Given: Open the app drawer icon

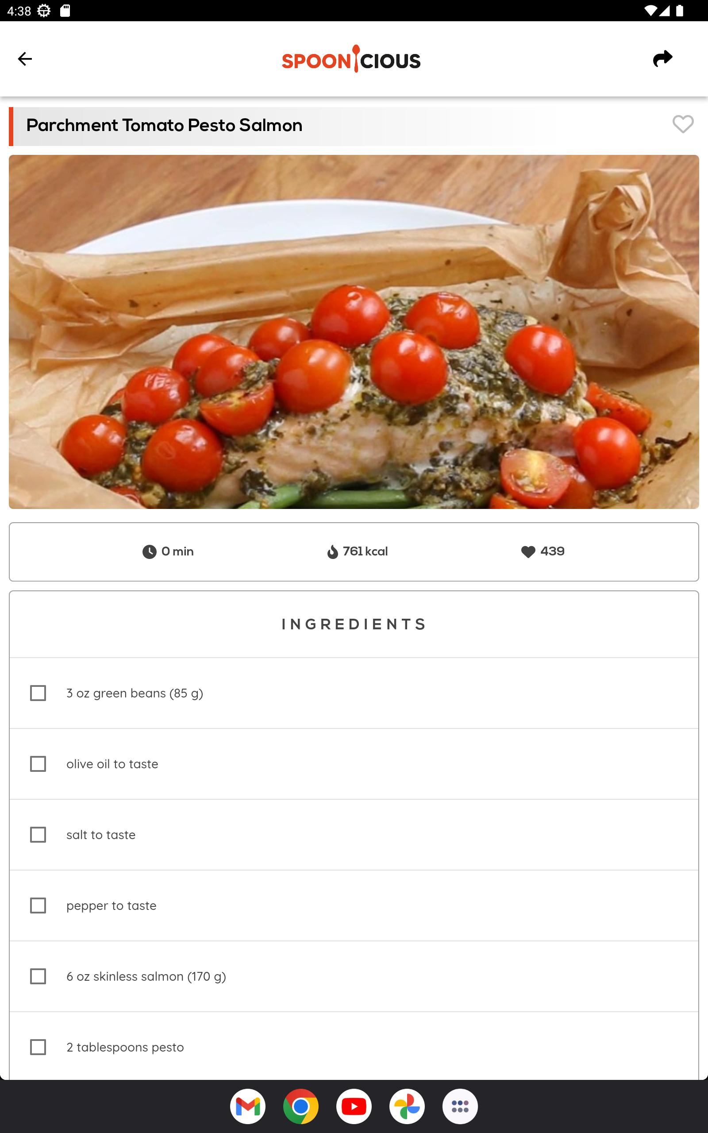Looking at the screenshot, I should click(x=460, y=1107).
